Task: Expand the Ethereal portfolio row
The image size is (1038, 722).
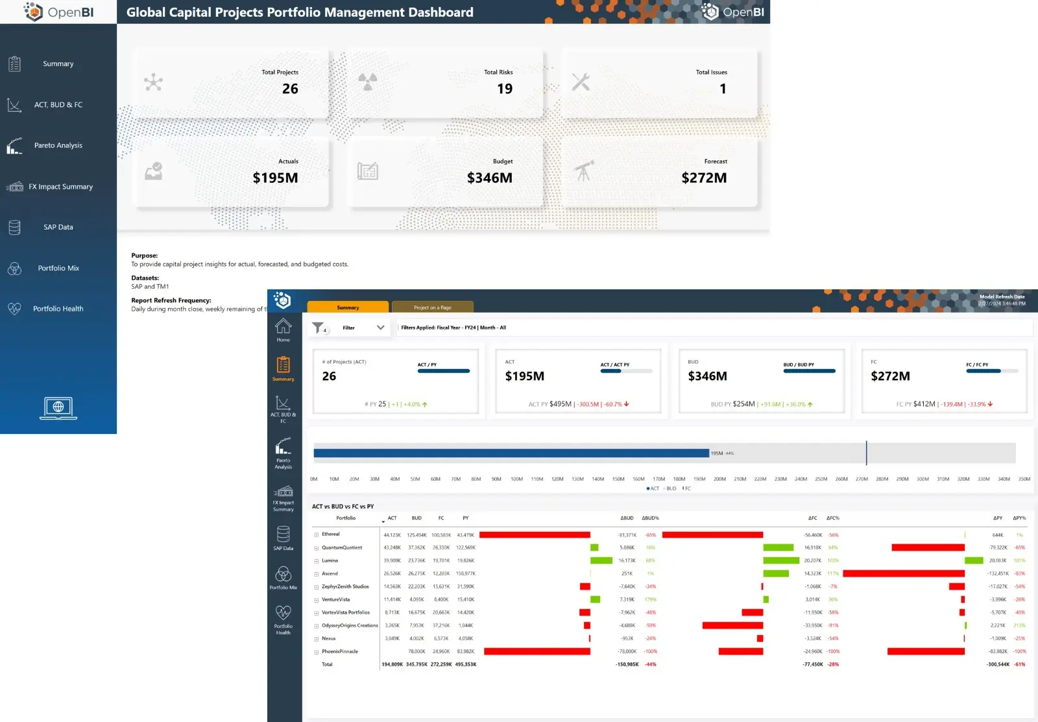Action: [317, 535]
